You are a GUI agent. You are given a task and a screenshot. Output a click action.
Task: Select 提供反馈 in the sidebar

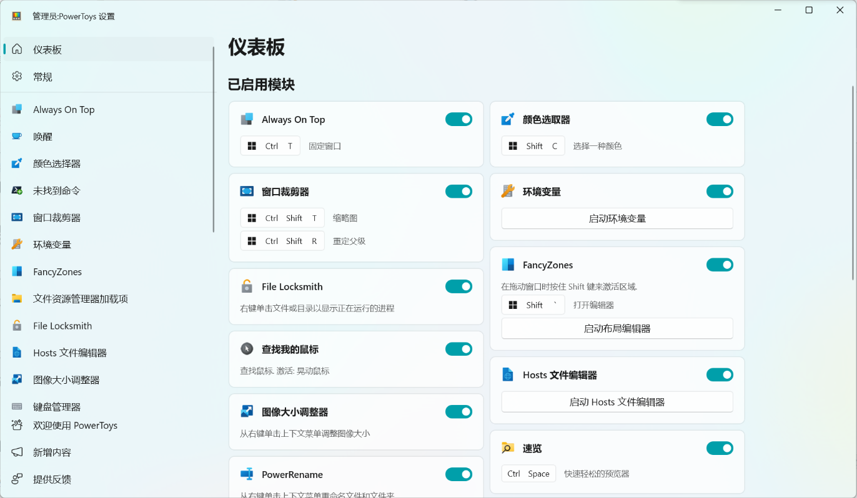108,479
